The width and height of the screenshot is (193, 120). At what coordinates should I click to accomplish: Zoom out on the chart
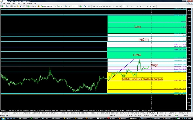tap(69, 6)
